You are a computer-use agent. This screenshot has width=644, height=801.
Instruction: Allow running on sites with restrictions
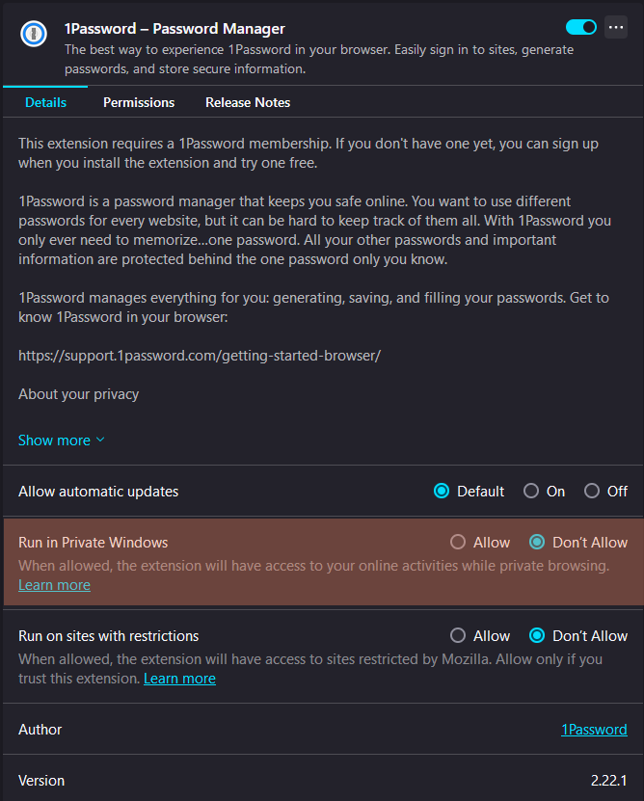458,636
